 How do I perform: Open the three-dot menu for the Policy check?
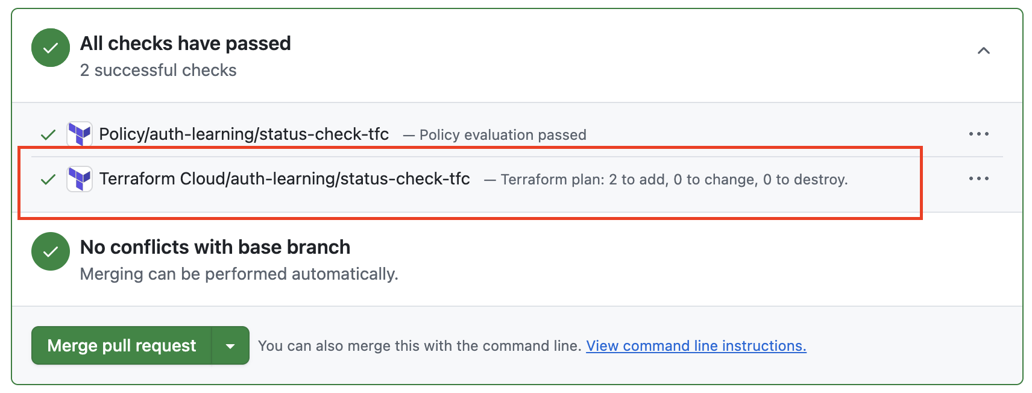pyautogui.click(x=978, y=134)
